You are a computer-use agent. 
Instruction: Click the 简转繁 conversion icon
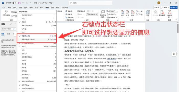tap(66, 14)
